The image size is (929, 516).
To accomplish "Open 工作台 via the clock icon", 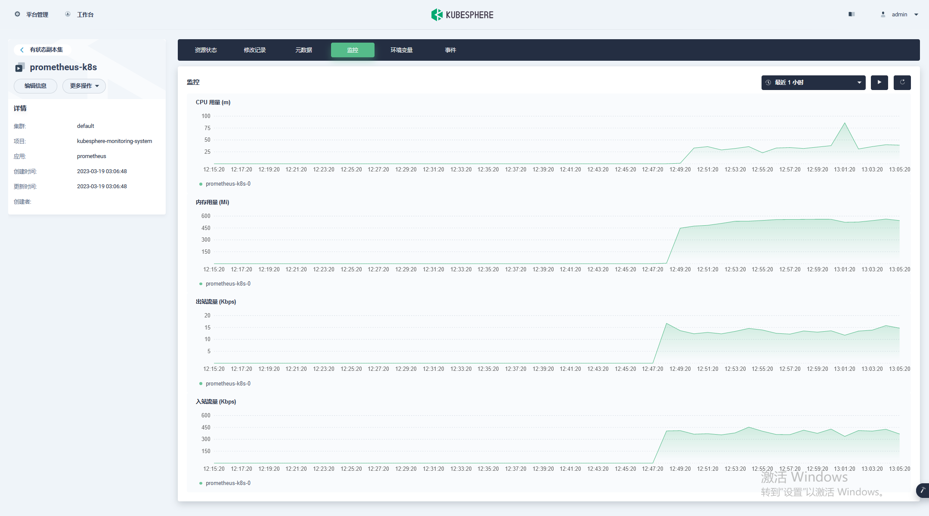I will [x=67, y=14].
